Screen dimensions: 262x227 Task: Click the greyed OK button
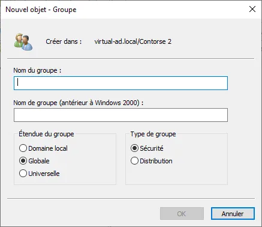(182, 214)
